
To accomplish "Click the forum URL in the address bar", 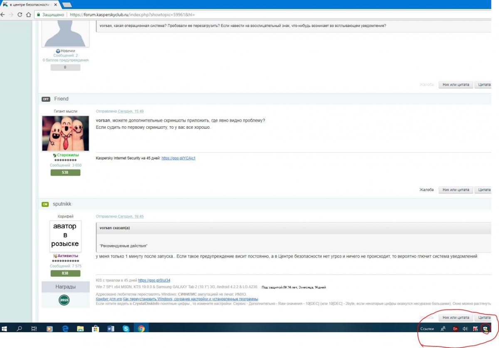I will pos(132,15).
